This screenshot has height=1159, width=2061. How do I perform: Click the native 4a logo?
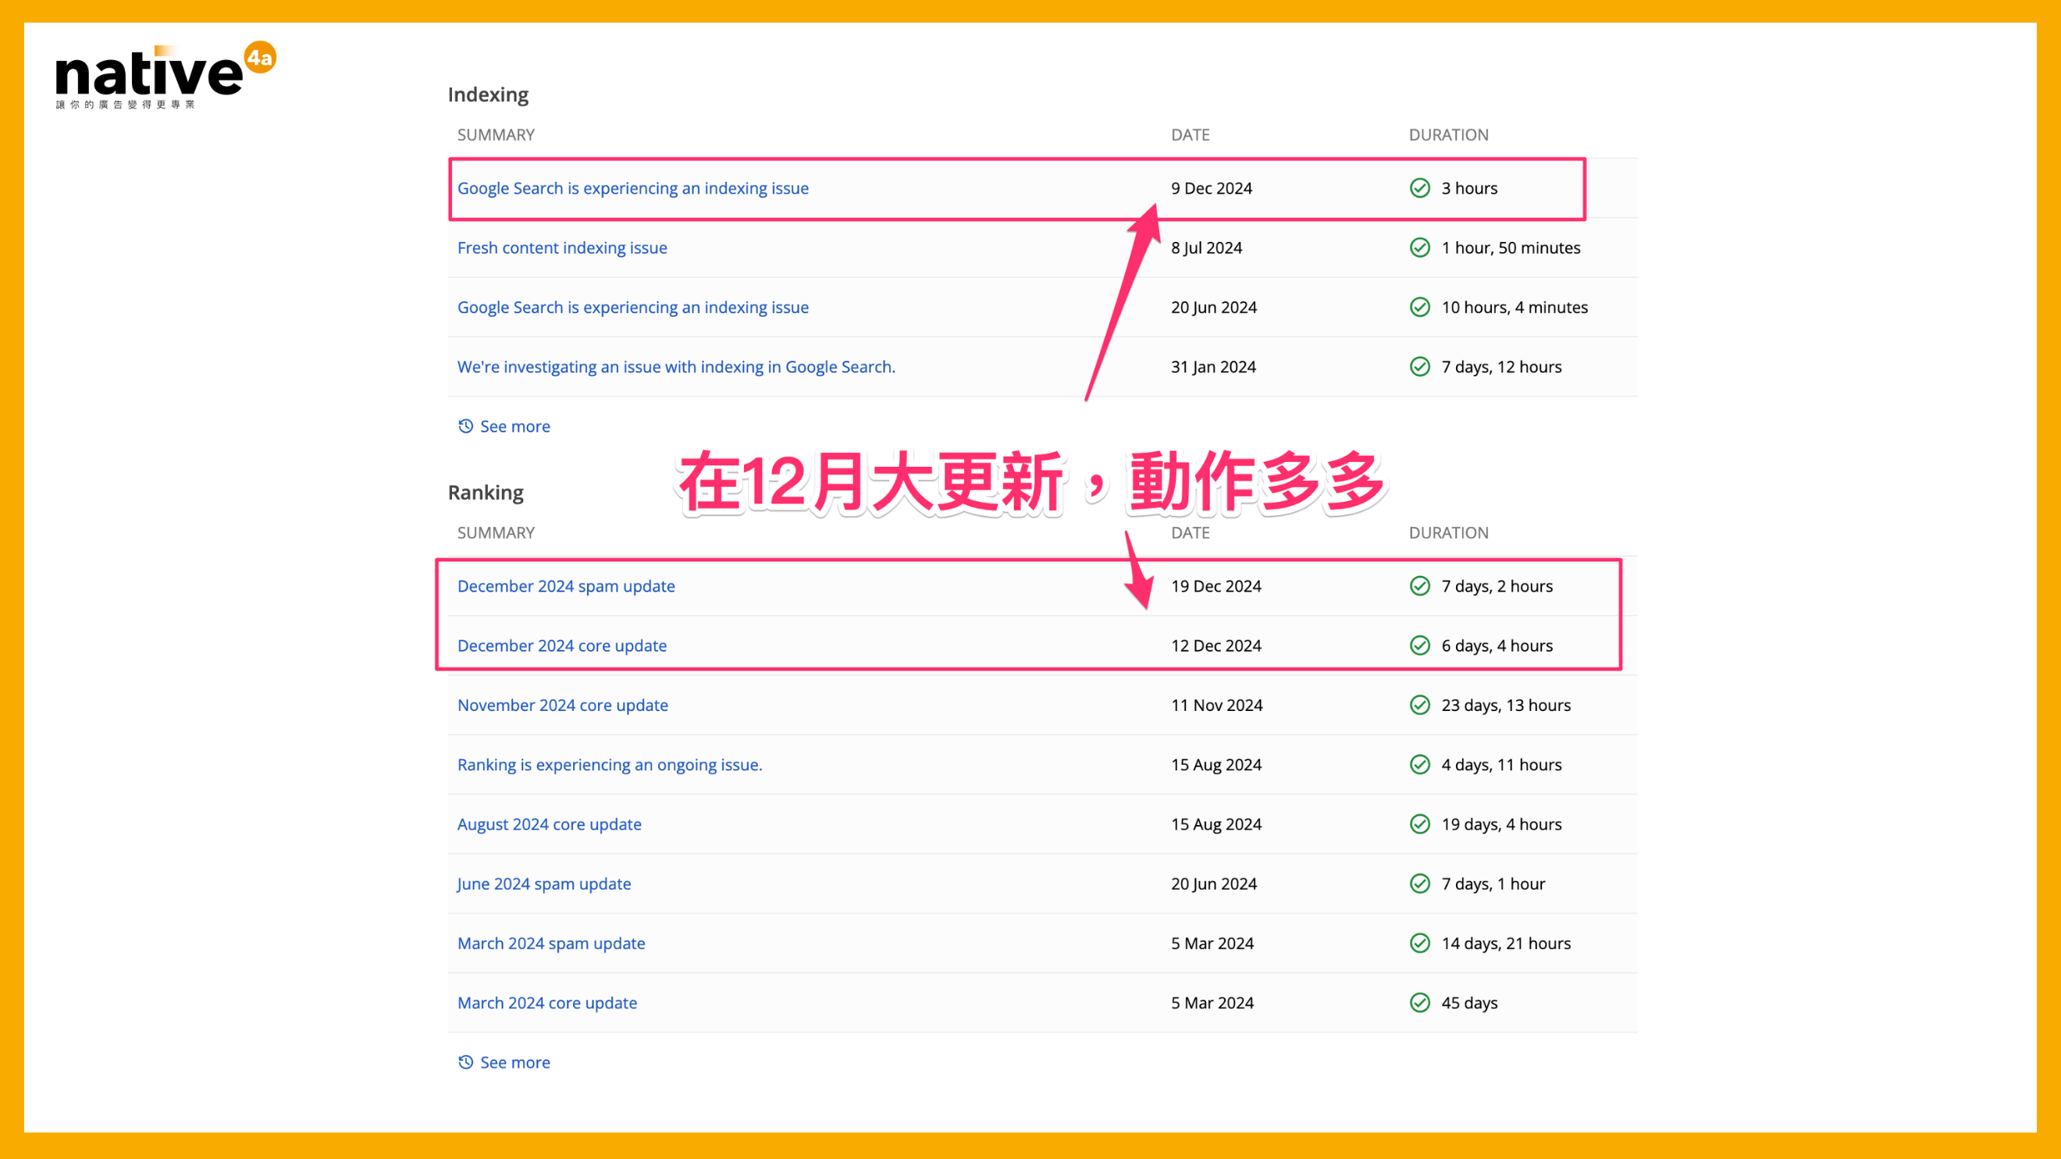[164, 76]
